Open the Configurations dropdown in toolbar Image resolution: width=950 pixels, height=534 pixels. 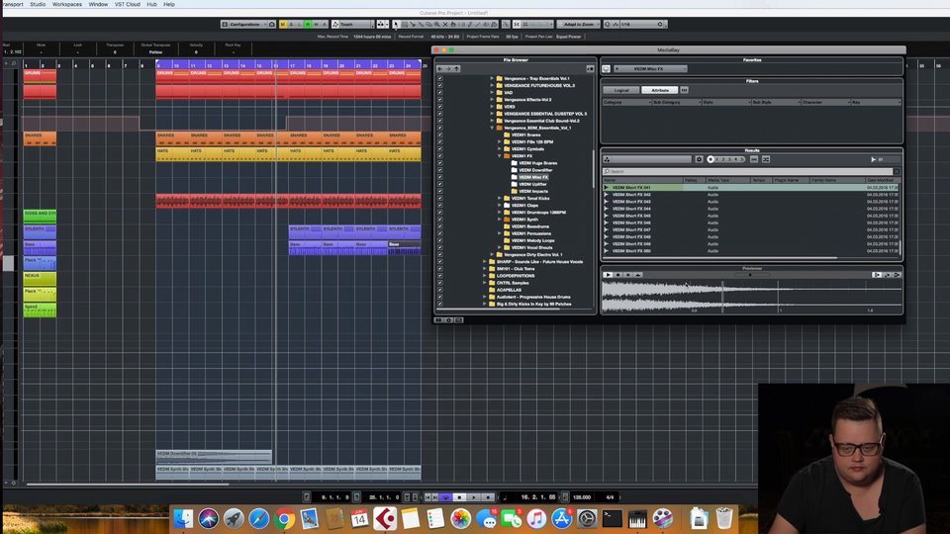[243, 24]
